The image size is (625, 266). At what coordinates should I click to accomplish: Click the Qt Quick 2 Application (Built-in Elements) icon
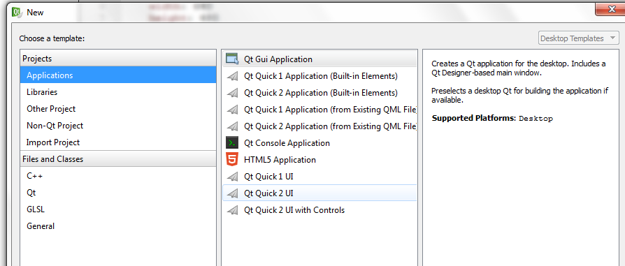(232, 93)
